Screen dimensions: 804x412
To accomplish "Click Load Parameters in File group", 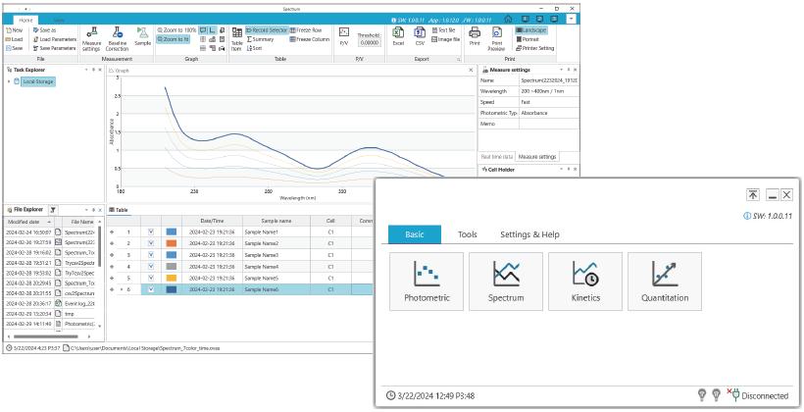I will 54,39.
